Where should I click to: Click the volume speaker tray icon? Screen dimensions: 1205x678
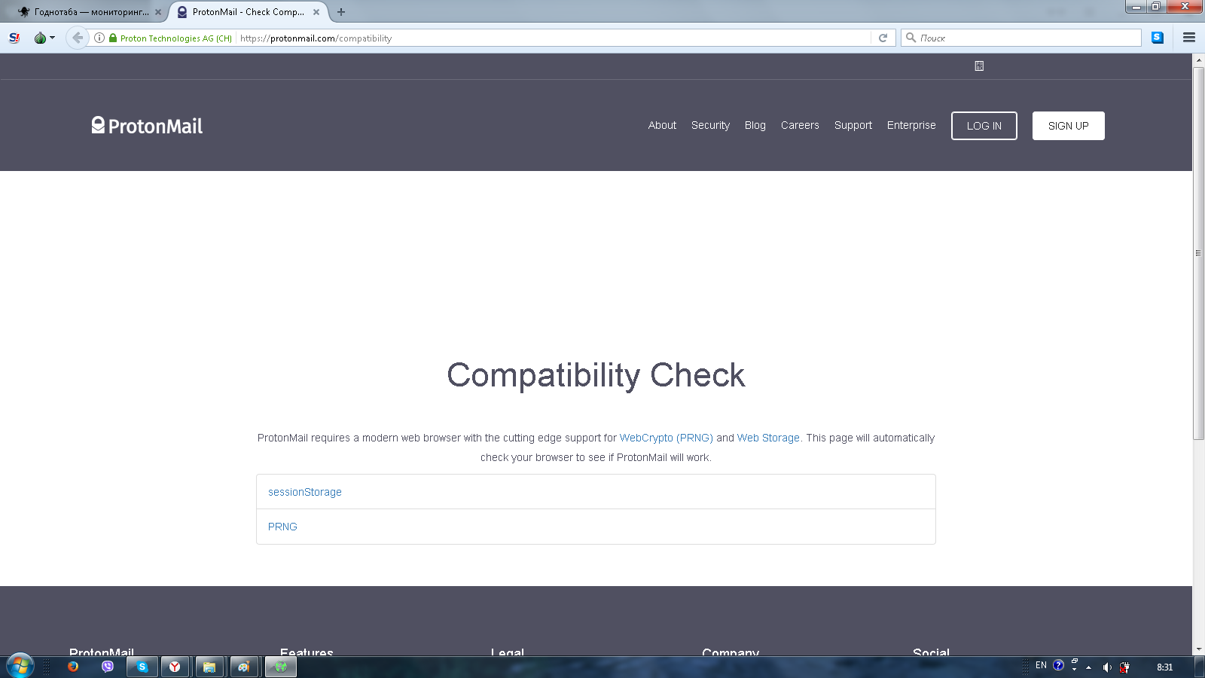click(x=1107, y=667)
